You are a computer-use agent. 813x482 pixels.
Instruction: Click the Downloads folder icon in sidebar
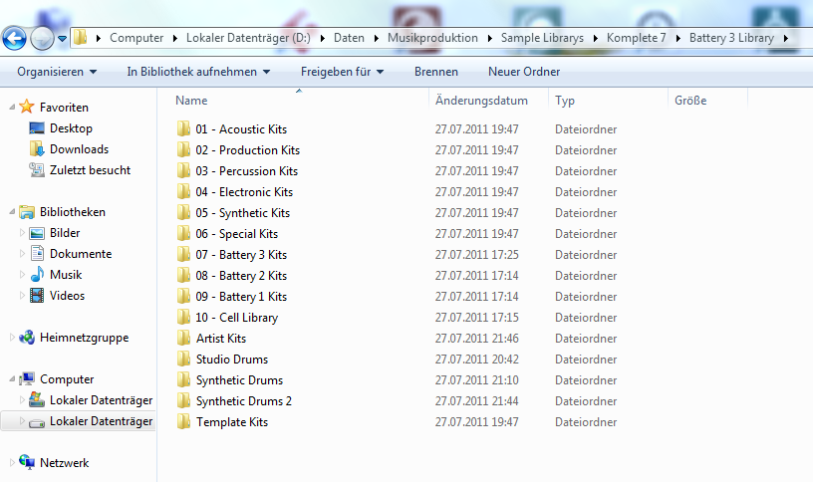click(37, 148)
